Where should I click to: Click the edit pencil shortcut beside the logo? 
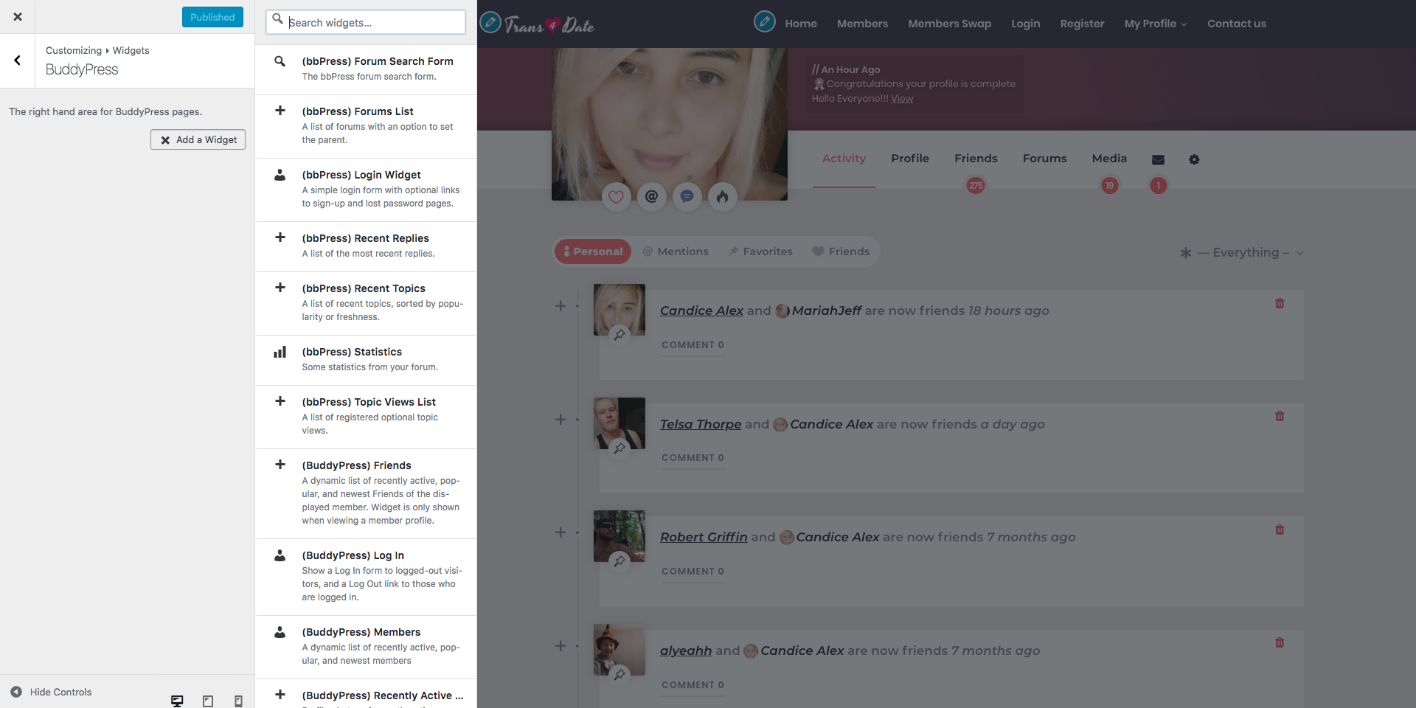click(490, 22)
